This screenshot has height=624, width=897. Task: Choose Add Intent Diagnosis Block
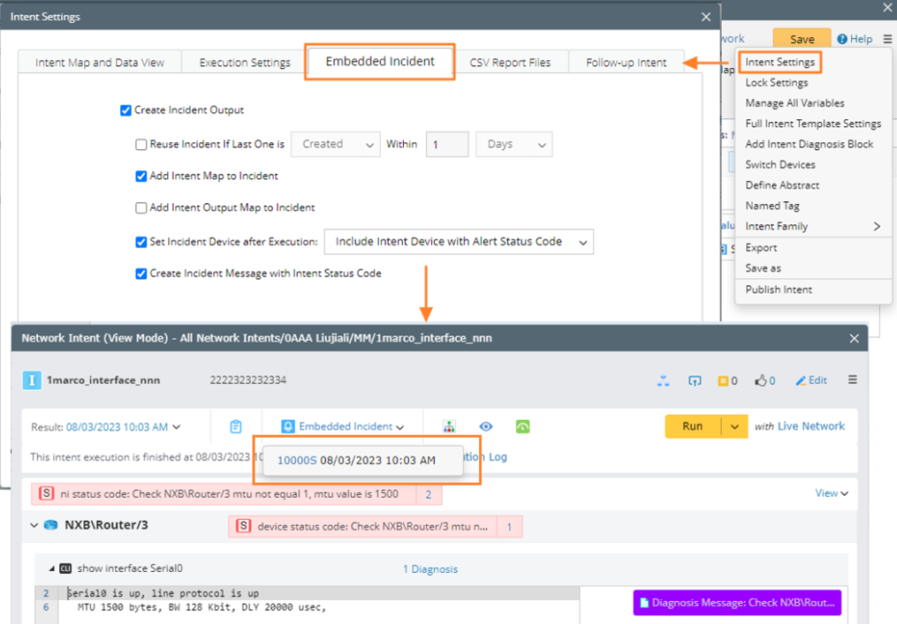[x=809, y=144]
